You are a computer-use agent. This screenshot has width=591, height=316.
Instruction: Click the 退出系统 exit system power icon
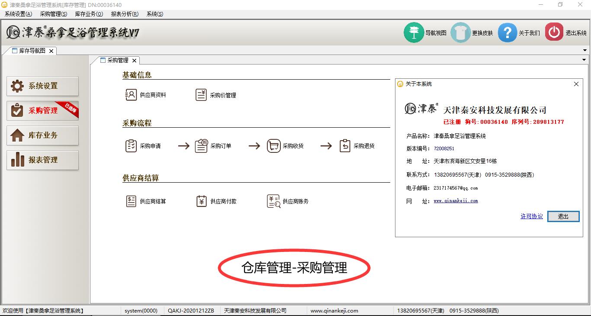tap(554, 32)
